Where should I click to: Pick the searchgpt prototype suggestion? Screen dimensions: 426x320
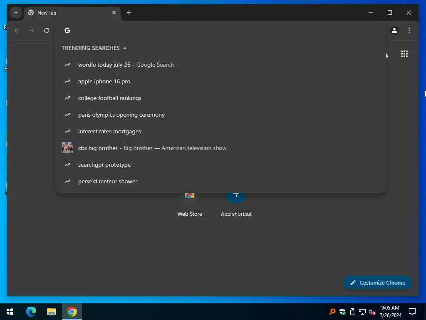click(220, 165)
